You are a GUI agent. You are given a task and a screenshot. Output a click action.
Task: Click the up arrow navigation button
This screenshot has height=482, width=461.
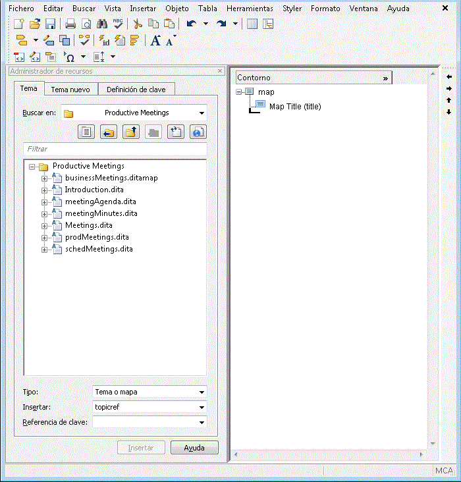click(449, 100)
